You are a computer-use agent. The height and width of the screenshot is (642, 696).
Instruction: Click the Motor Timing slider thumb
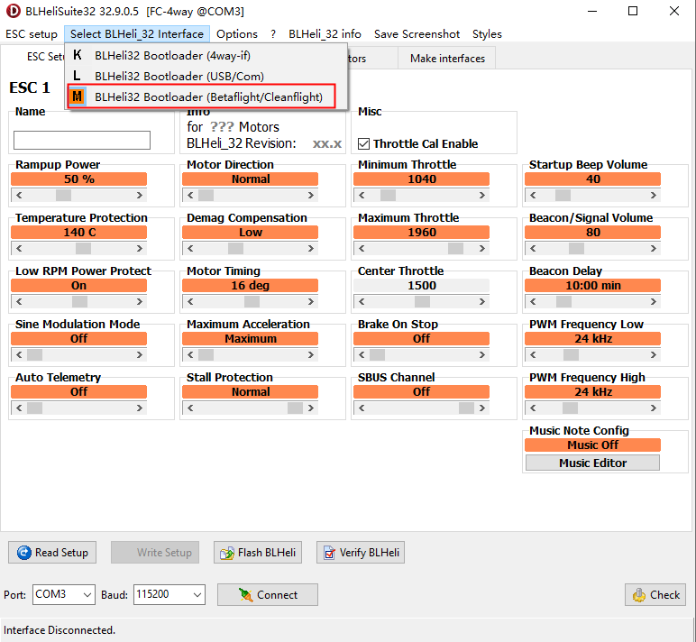(252, 302)
